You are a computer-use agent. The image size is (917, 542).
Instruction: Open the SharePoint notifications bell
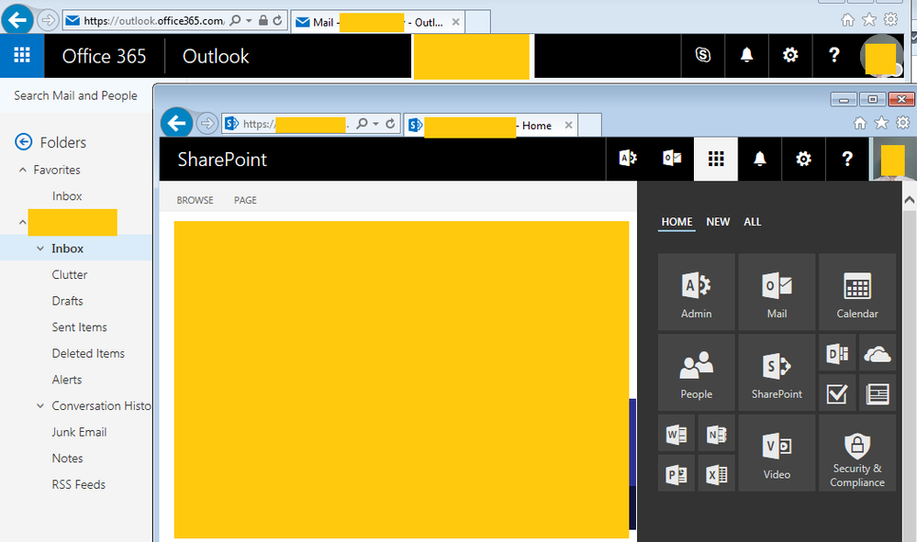759,159
